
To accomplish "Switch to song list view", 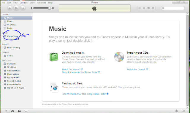I will (x=140, y=8).
